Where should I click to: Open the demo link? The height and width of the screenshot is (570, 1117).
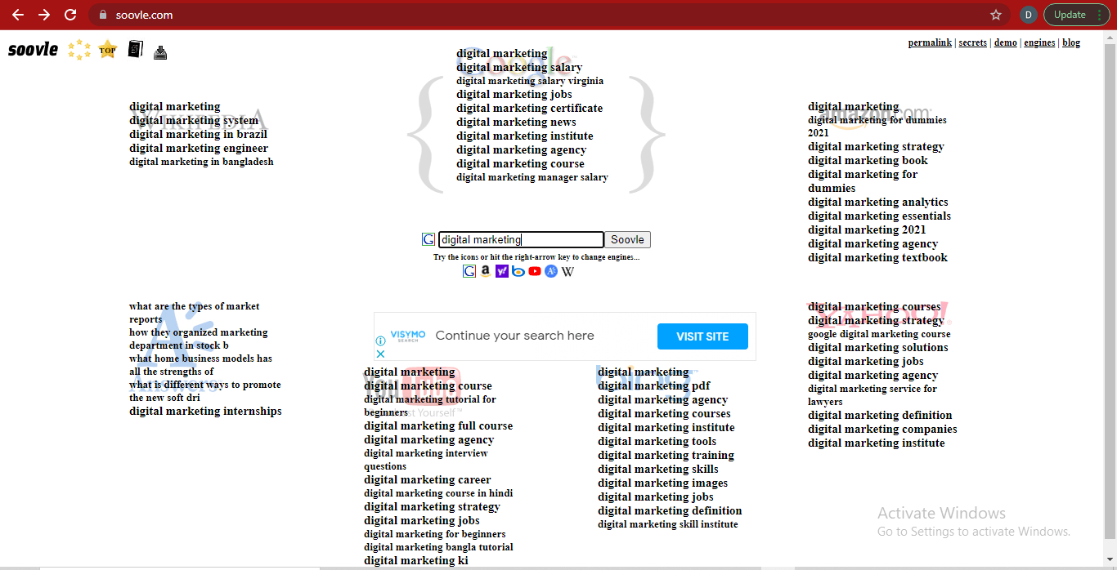(x=1006, y=42)
